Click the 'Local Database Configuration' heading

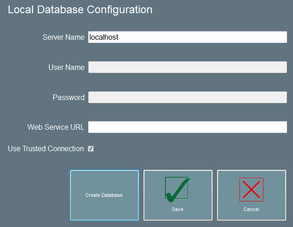click(80, 10)
